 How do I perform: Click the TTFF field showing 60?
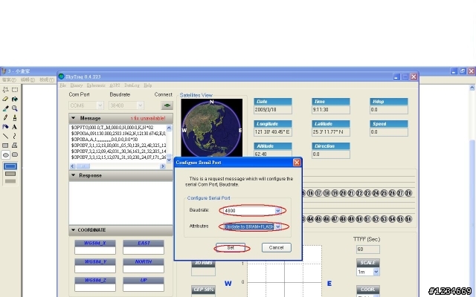coord(368,249)
